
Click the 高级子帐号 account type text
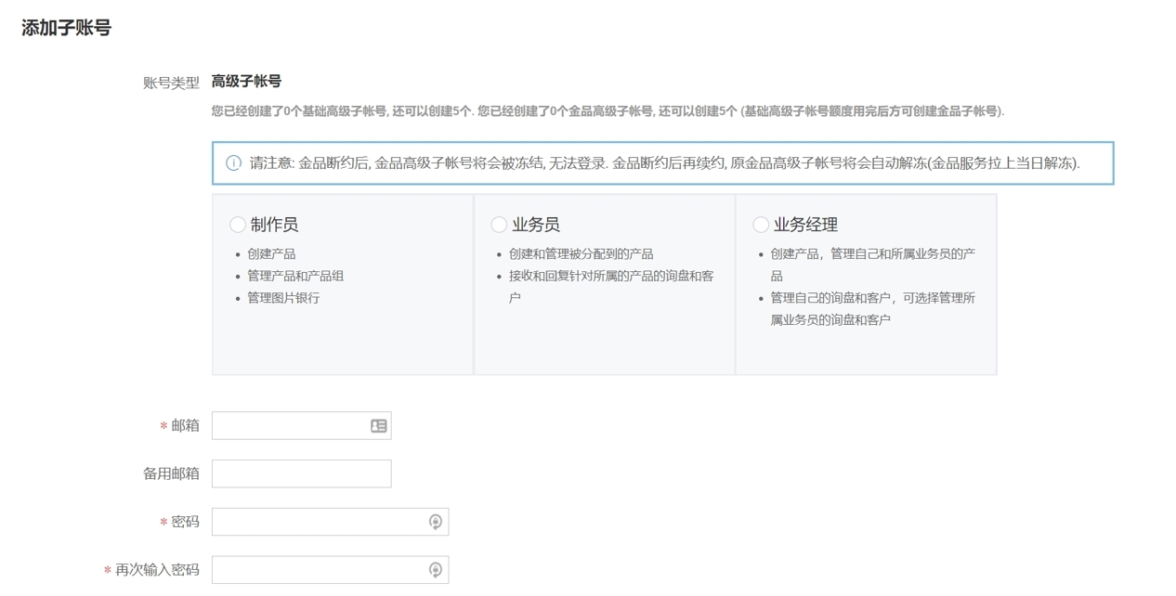coord(246,82)
